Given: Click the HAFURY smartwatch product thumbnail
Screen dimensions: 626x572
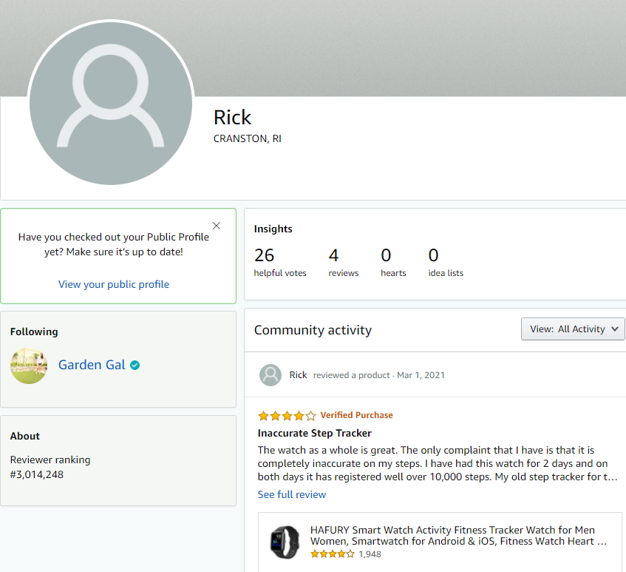Looking at the screenshot, I should (285, 542).
